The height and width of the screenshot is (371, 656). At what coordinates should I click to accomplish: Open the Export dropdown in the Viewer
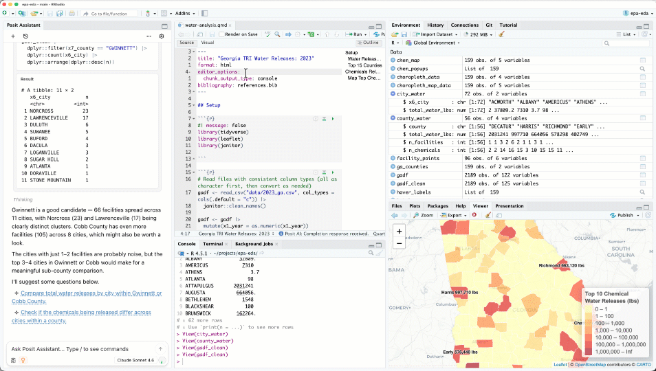coord(455,215)
